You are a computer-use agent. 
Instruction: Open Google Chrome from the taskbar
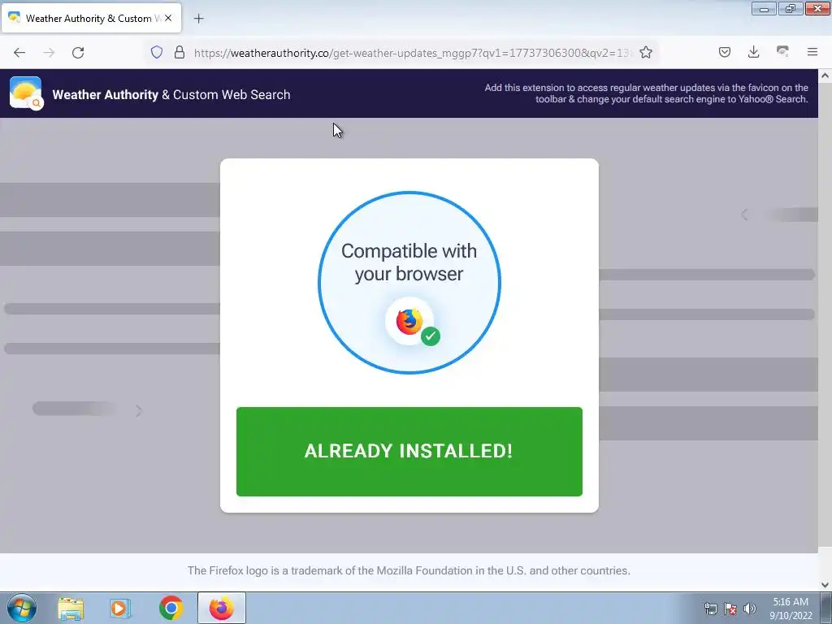[x=171, y=608]
